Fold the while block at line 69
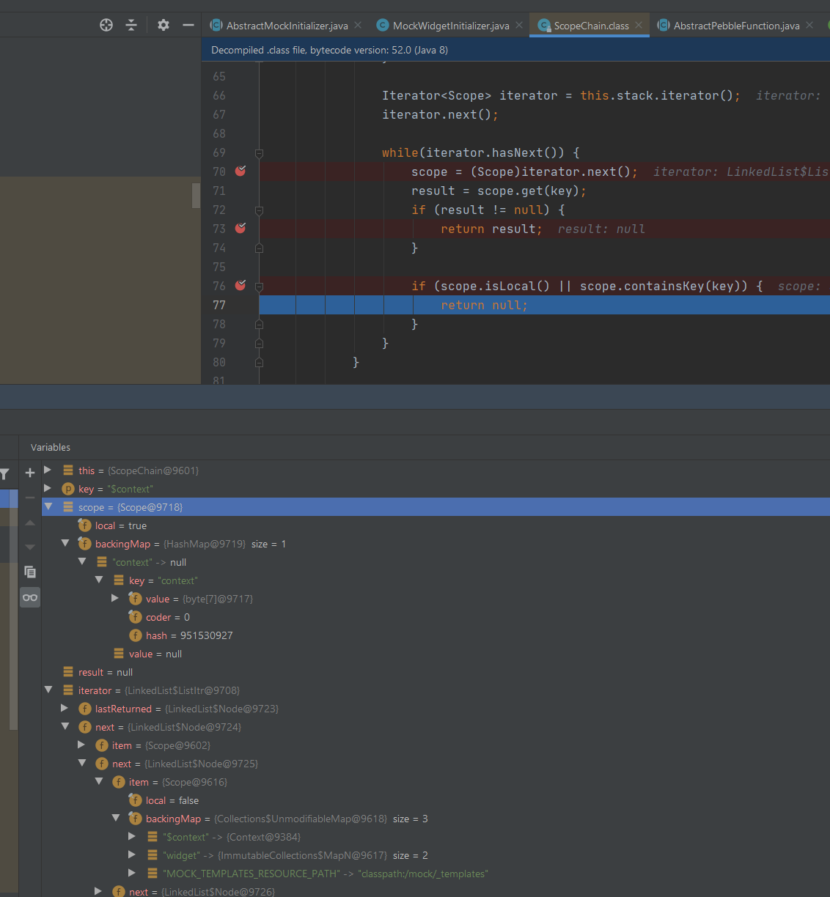The width and height of the screenshot is (830, 897). point(259,153)
